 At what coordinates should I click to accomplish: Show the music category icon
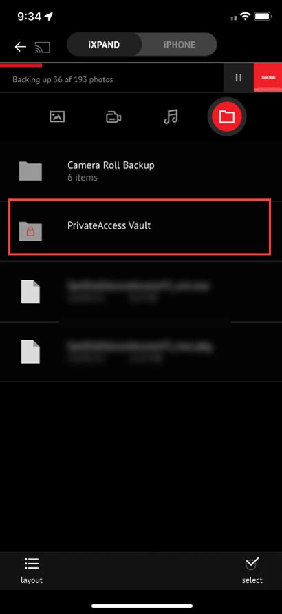171,116
